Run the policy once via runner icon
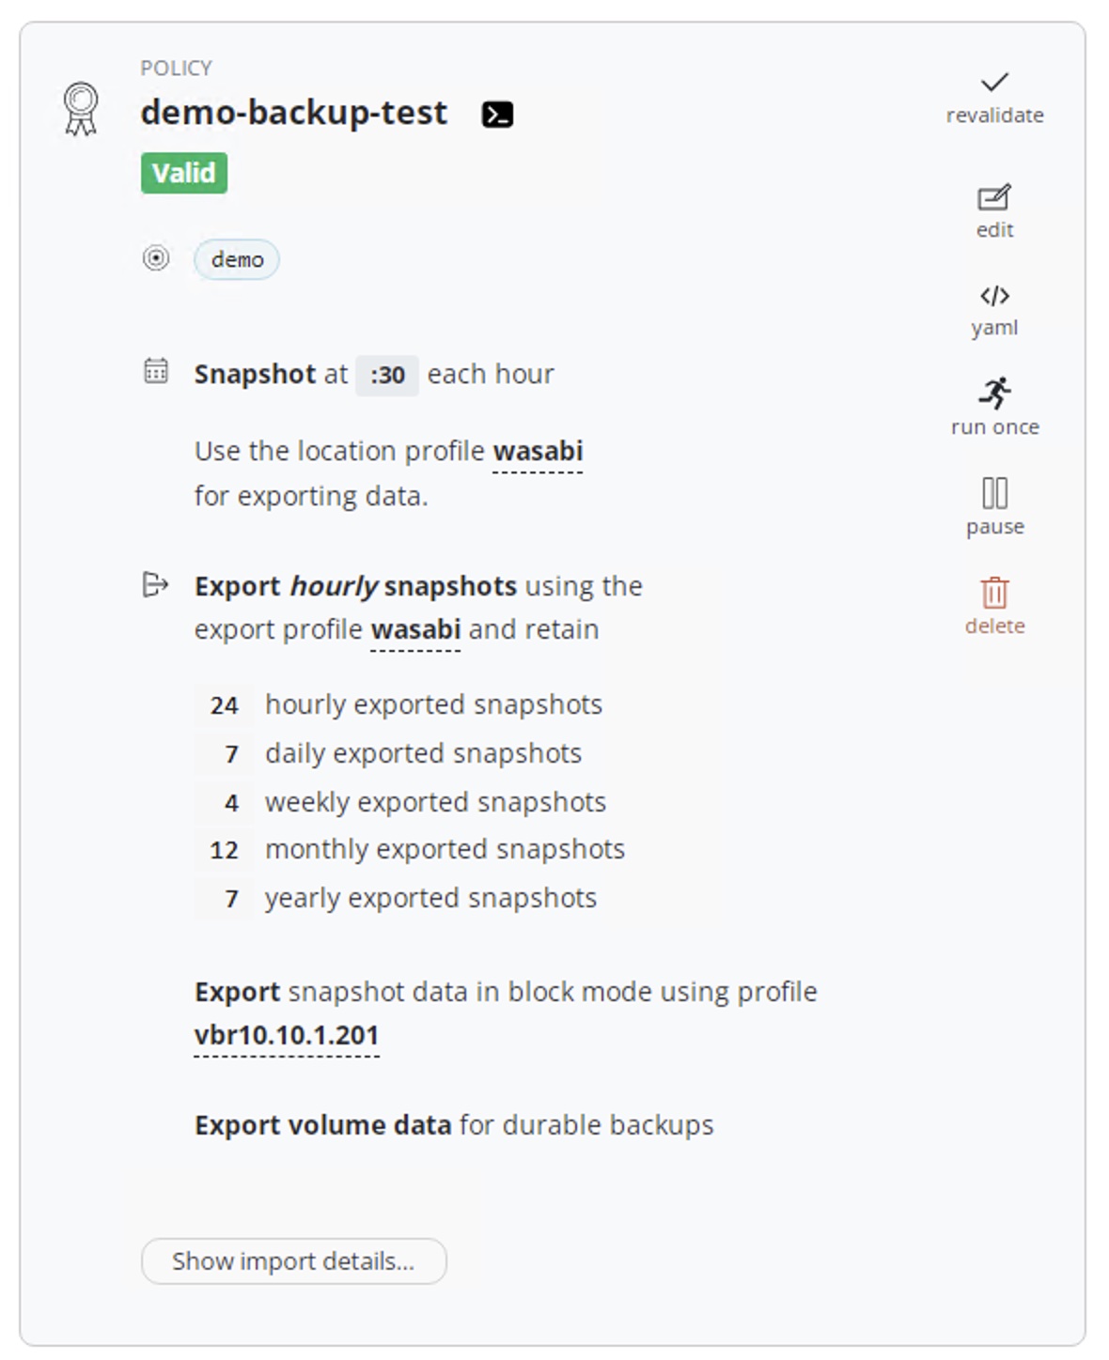The width and height of the screenshot is (1109, 1360). click(x=994, y=394)
